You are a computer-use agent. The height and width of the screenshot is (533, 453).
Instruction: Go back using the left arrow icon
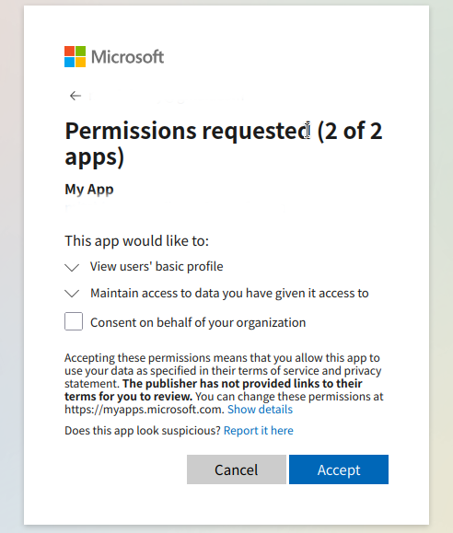pyautogui.click(x=75, y=96)
